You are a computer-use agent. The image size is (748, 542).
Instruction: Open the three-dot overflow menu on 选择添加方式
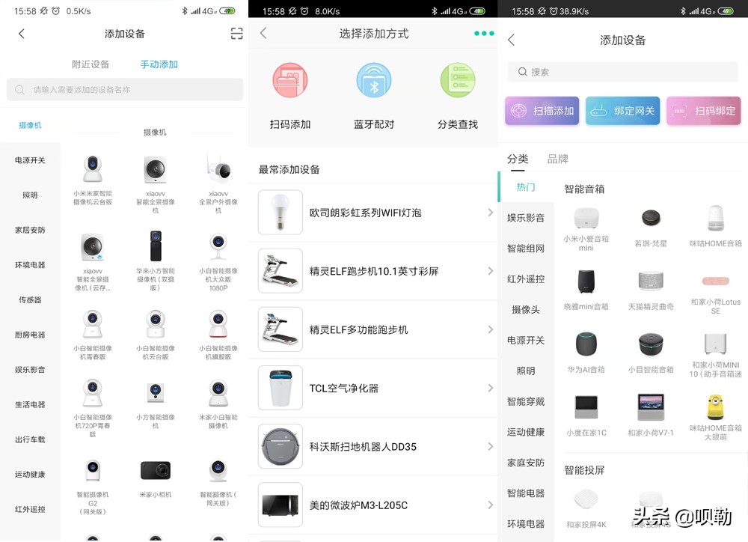483,34
